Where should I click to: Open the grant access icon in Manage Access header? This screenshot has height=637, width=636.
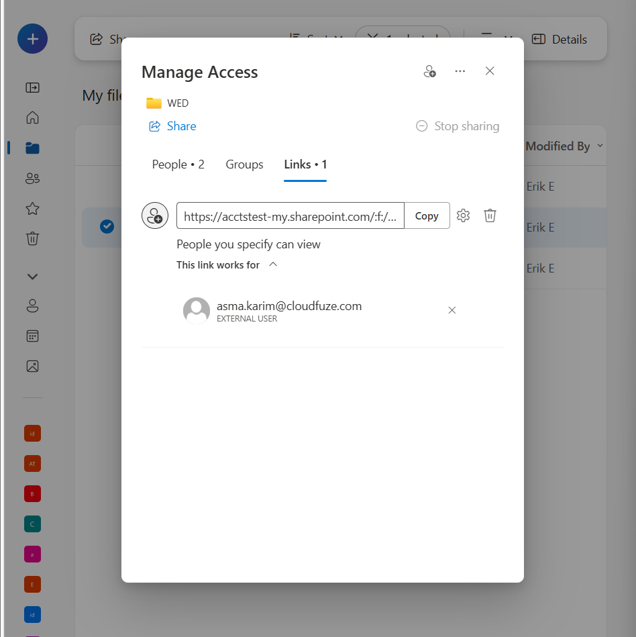[x=430, y=70]
